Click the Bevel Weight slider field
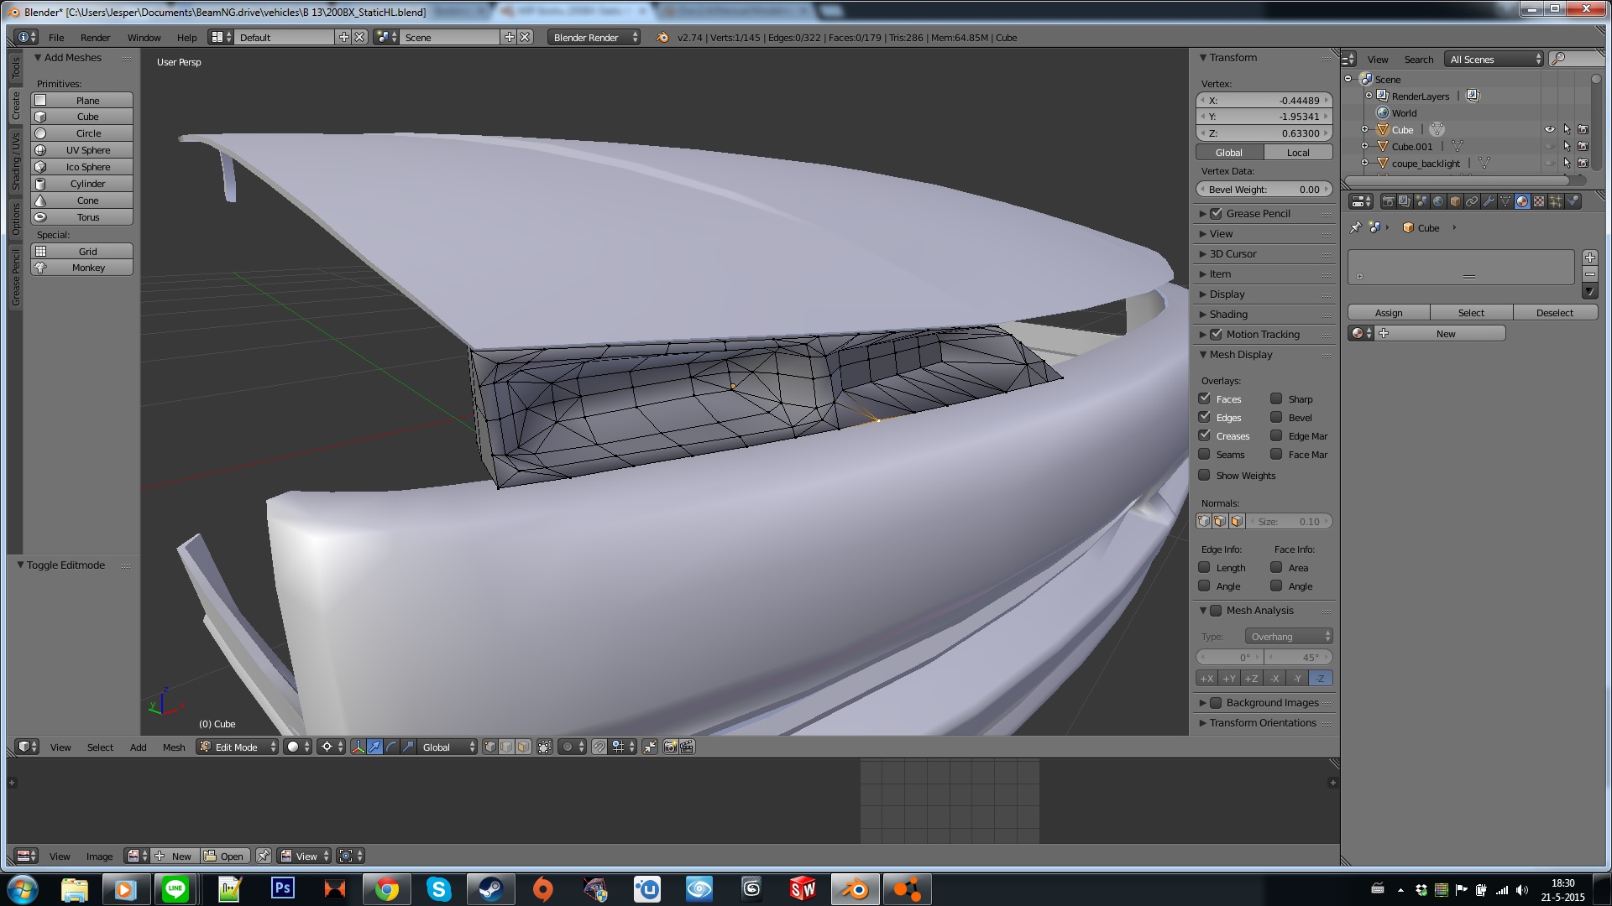 (x=1263, y=190)
